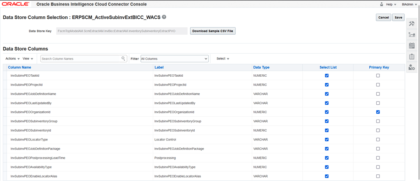Open the Manage Extracts panel icon

coord(412,35)
